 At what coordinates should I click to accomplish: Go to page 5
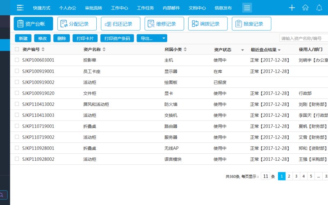coord(311,176)
